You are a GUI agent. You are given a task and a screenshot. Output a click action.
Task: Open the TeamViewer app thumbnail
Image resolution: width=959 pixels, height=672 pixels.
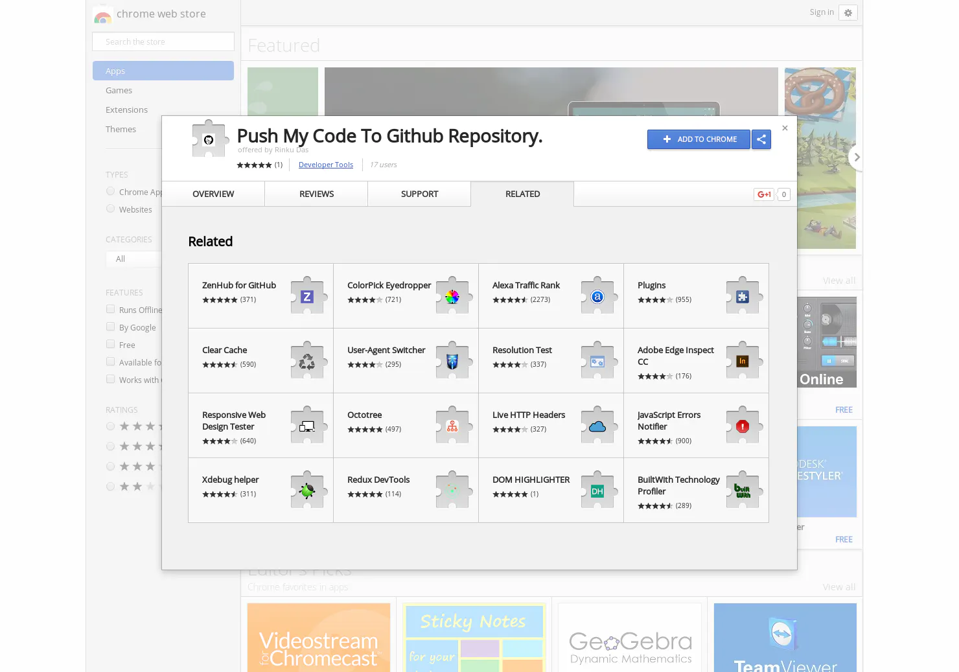coord(785,638)
